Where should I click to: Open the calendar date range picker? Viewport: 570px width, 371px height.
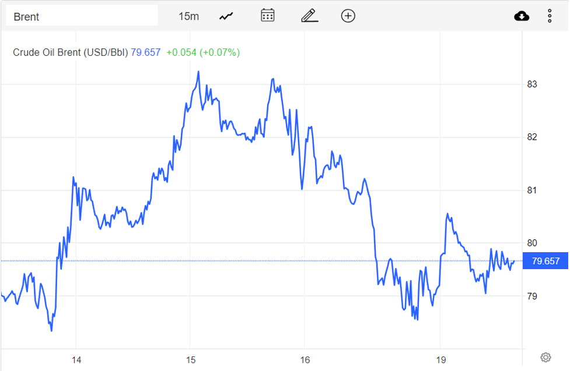pyautogui.click(x=268, y=16)
